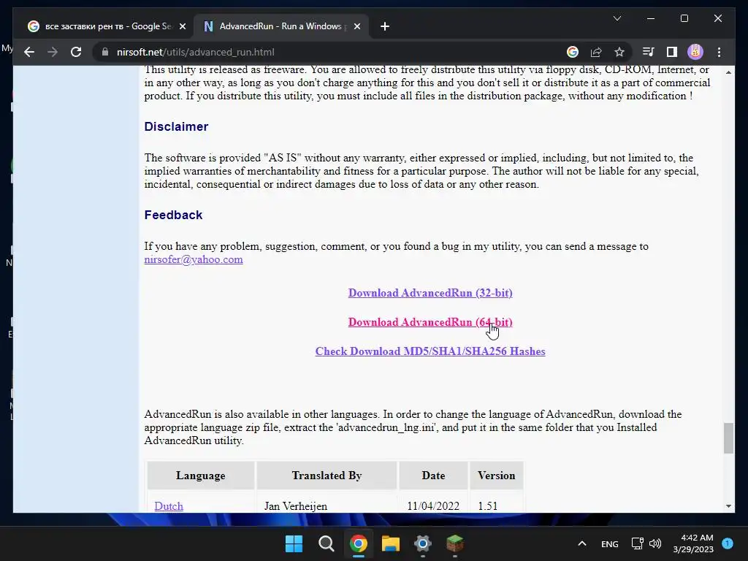This screenshot has height=561, width=748.
Task: Click the Date column header
Action: (x=433, y=475)
